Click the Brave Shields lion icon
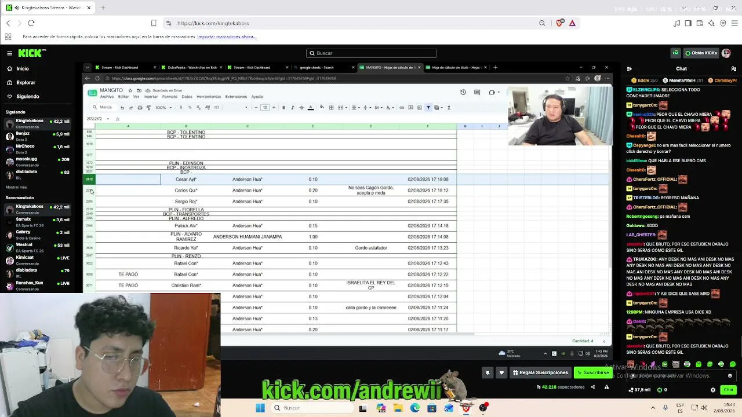This screenshot has height=417, width=742. pyautogui.click(x=559, y=23)
